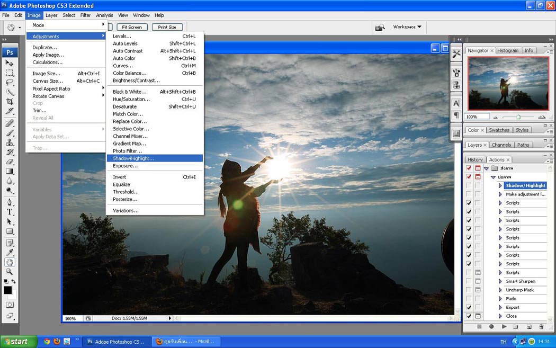Toggle the dialog box for Close action
Viewport: 556px width, 348px height.
(478, 316)
